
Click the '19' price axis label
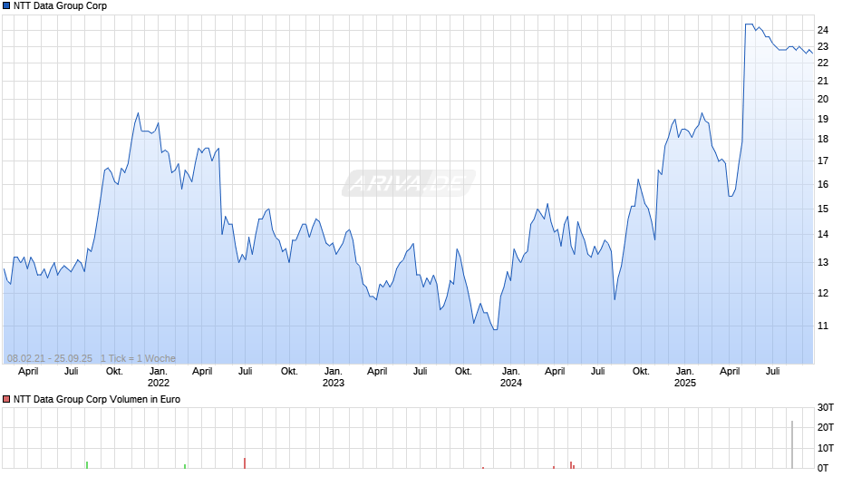click(823, 119)
